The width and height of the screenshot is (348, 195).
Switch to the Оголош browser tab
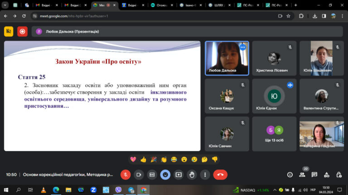pos(162,5)
